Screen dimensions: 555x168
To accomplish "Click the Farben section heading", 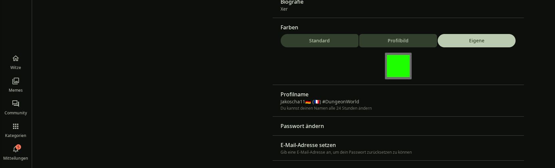I will [x=289, y=27].
